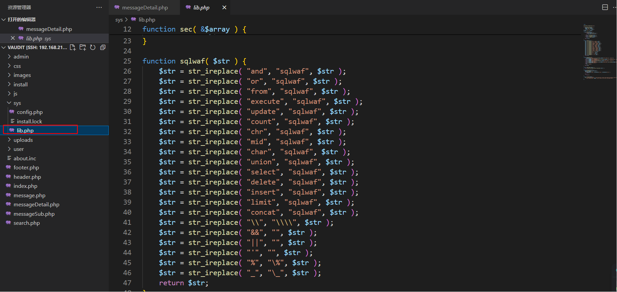Click the New Folder icon in VAUDIT header
Image resolution: width=617 pixels, height=292 pixels.
[83, 47]
